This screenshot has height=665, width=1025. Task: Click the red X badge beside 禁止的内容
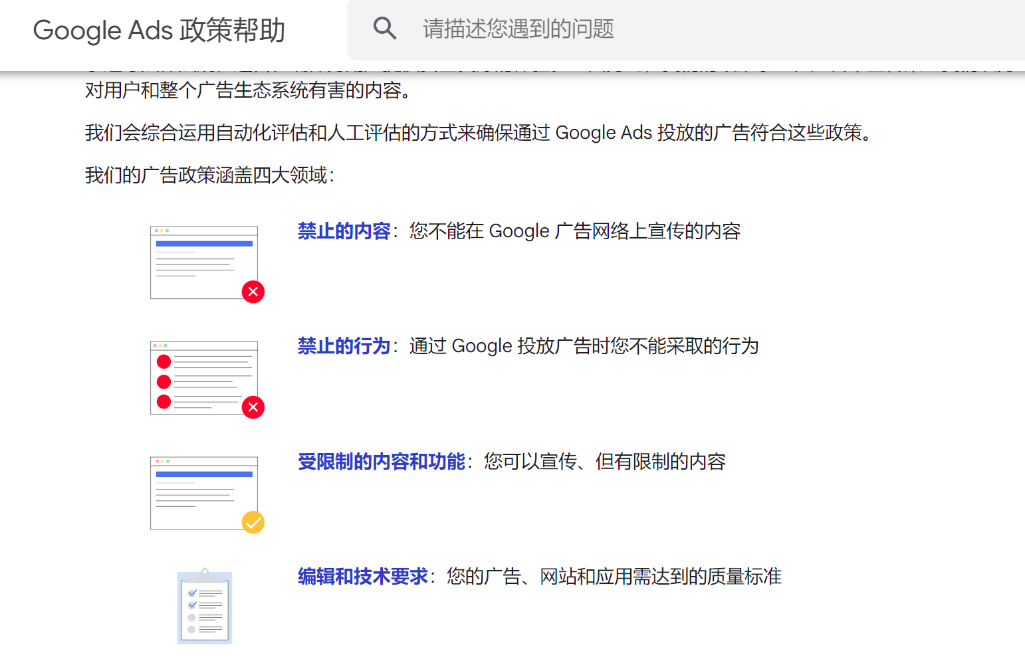click(253, 292)
